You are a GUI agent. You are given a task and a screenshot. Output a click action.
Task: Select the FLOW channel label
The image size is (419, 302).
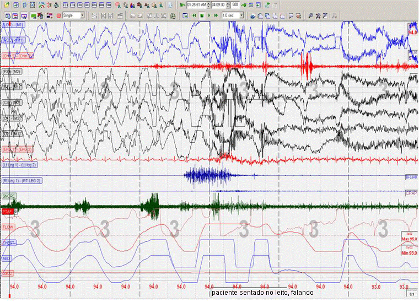(x=9, y=227)
